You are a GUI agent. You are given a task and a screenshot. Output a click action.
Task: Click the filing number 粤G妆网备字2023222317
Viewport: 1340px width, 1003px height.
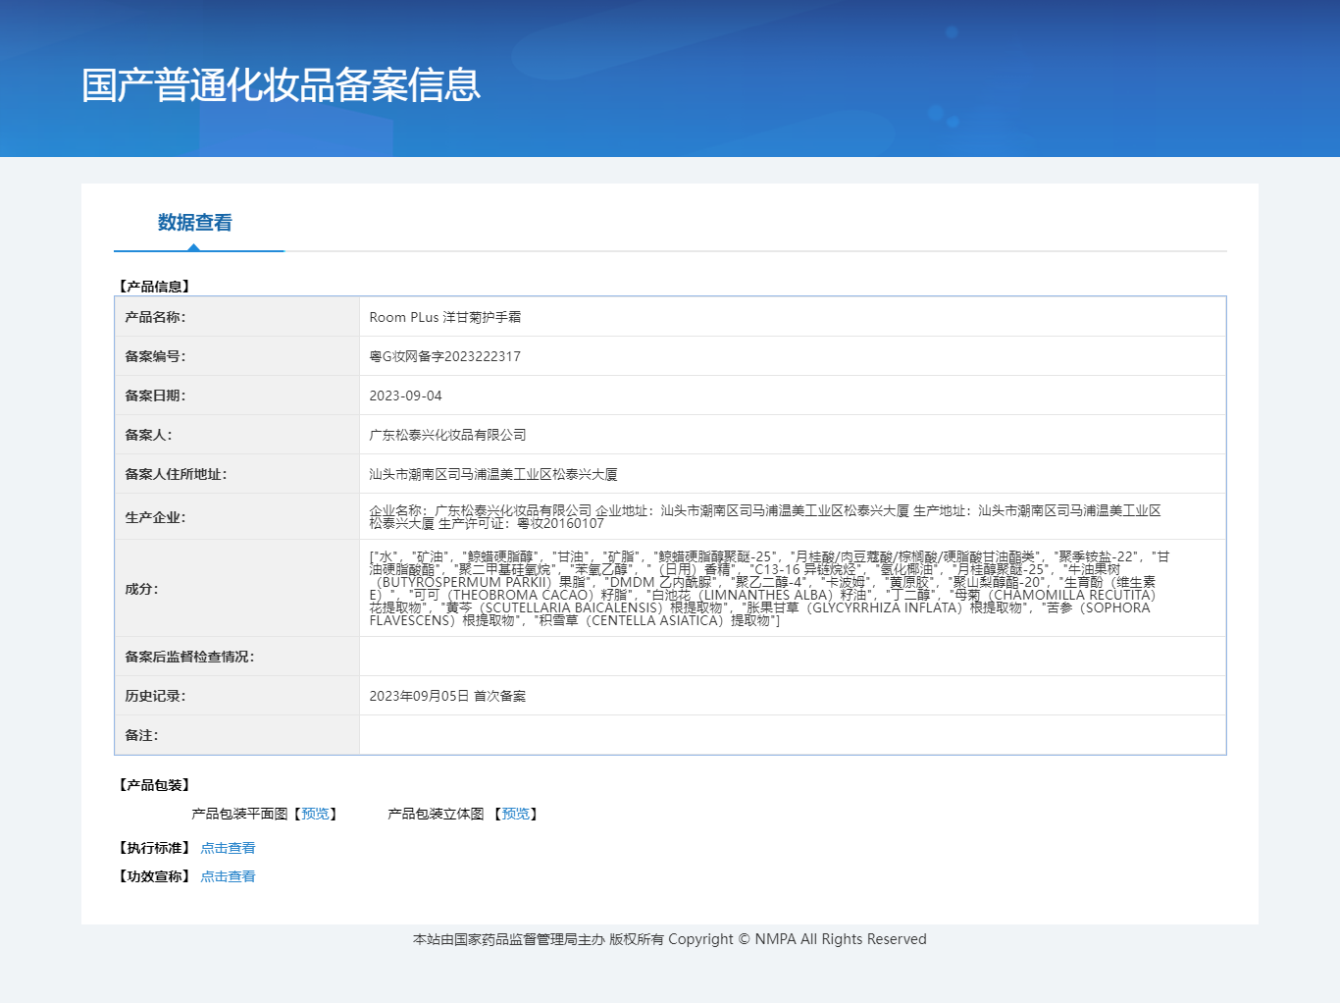click(444, 356)
